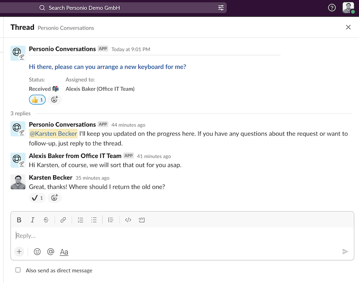
Task: Insert a link using the link icon
Action: [63, 220]
